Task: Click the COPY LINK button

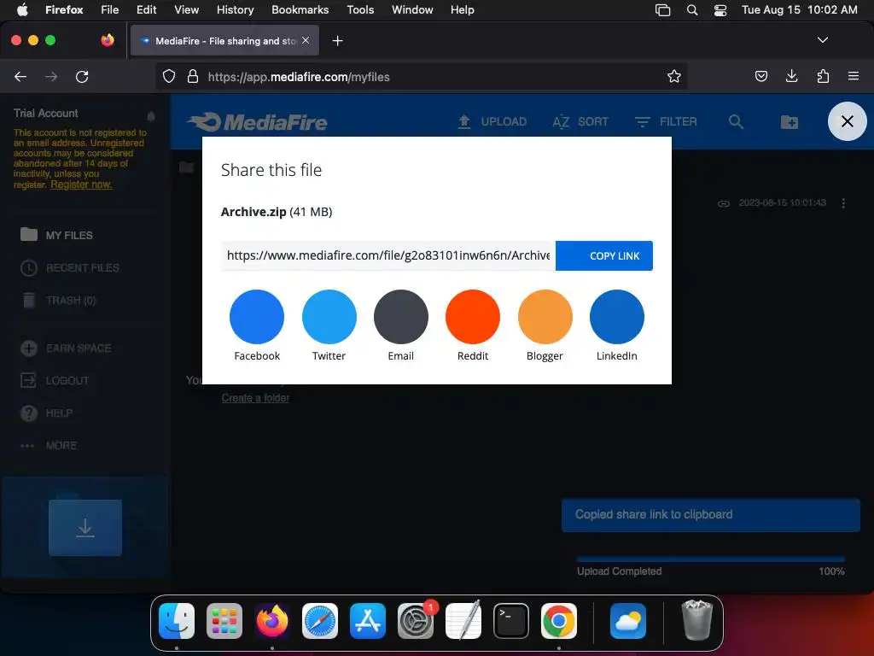Action: click(603, 255)
